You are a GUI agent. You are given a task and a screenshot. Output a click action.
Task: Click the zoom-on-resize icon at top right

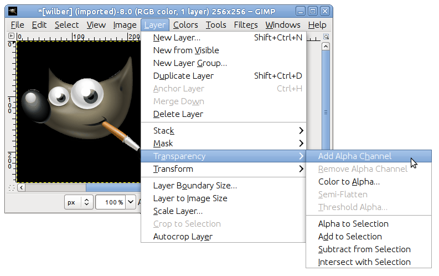pyautogui.click(x=326, y=36)
